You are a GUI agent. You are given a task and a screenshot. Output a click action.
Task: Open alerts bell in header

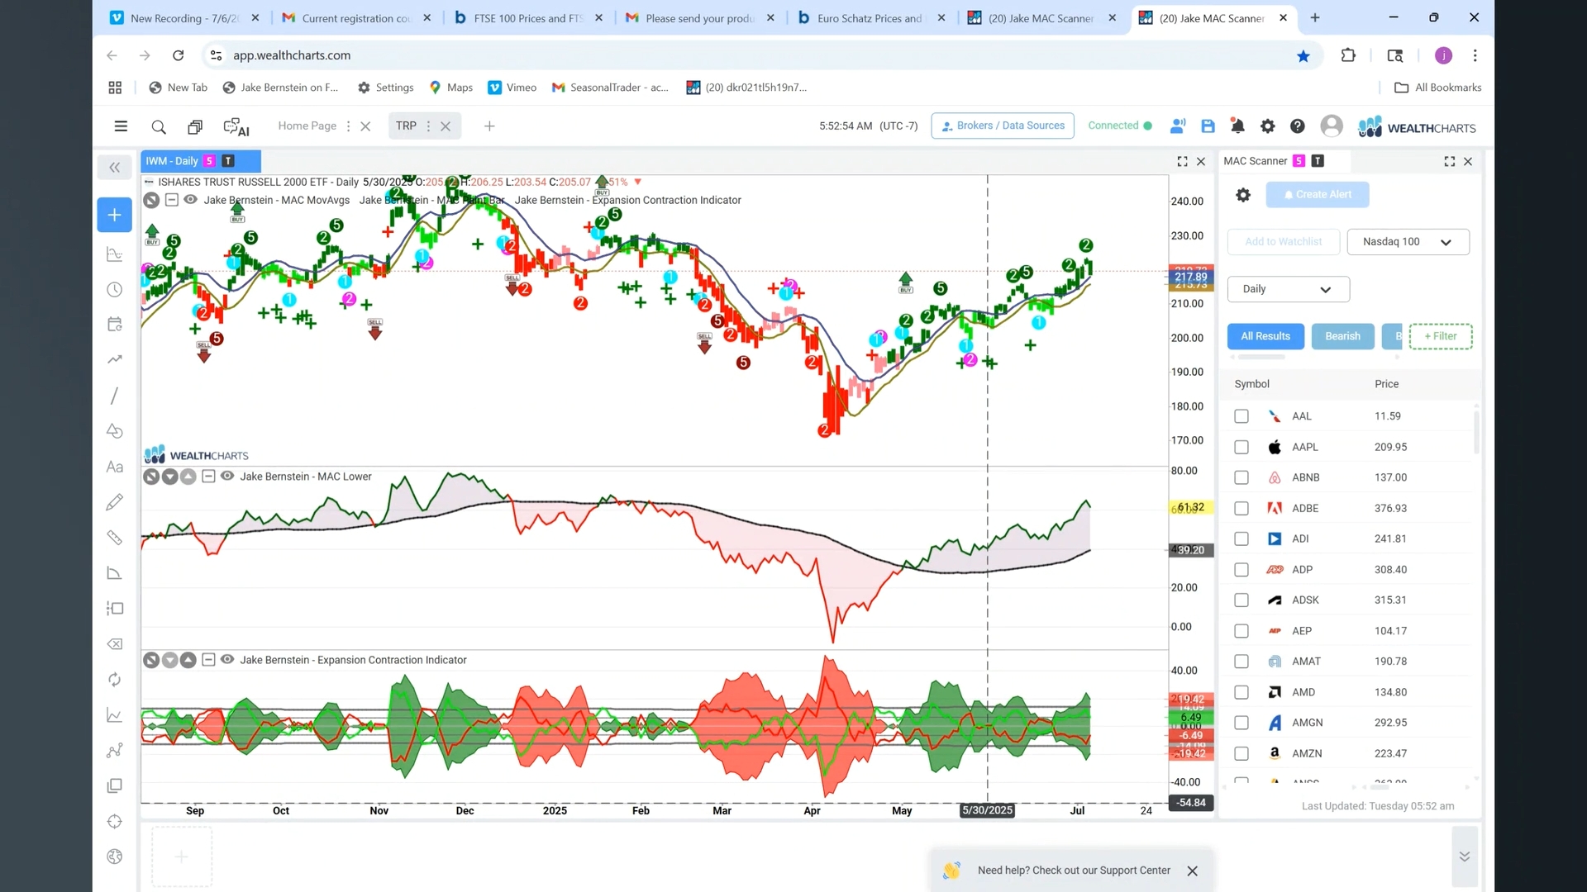[1237, 126]
